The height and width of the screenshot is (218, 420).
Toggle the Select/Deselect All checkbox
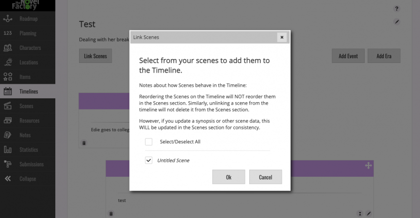coord(149,142)
